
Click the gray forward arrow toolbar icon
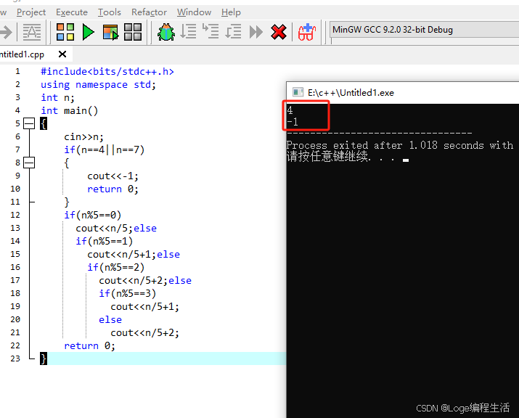(6, 32)
